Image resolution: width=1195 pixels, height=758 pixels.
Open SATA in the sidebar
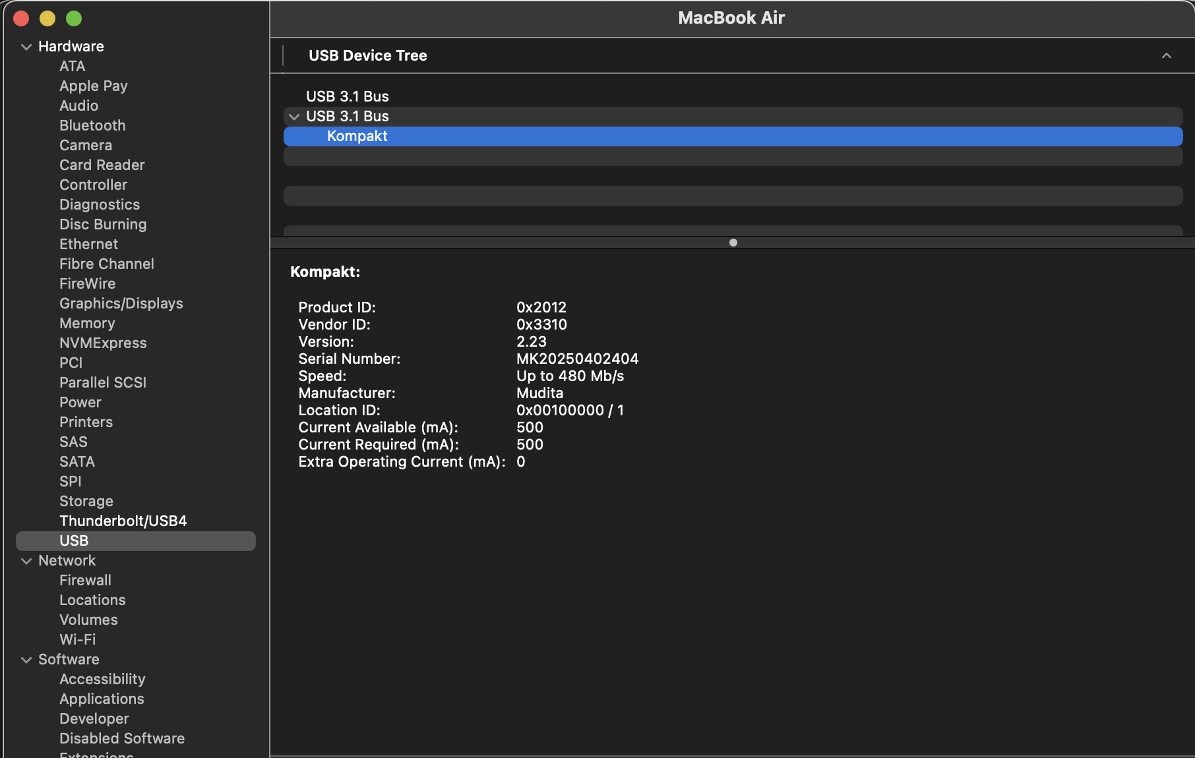click(x=77, y=461)
